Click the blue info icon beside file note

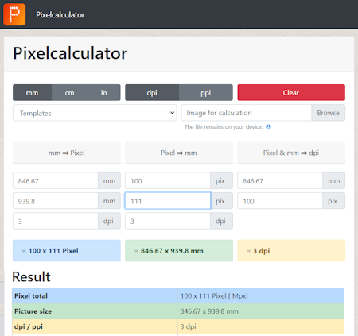pos(268,127)
